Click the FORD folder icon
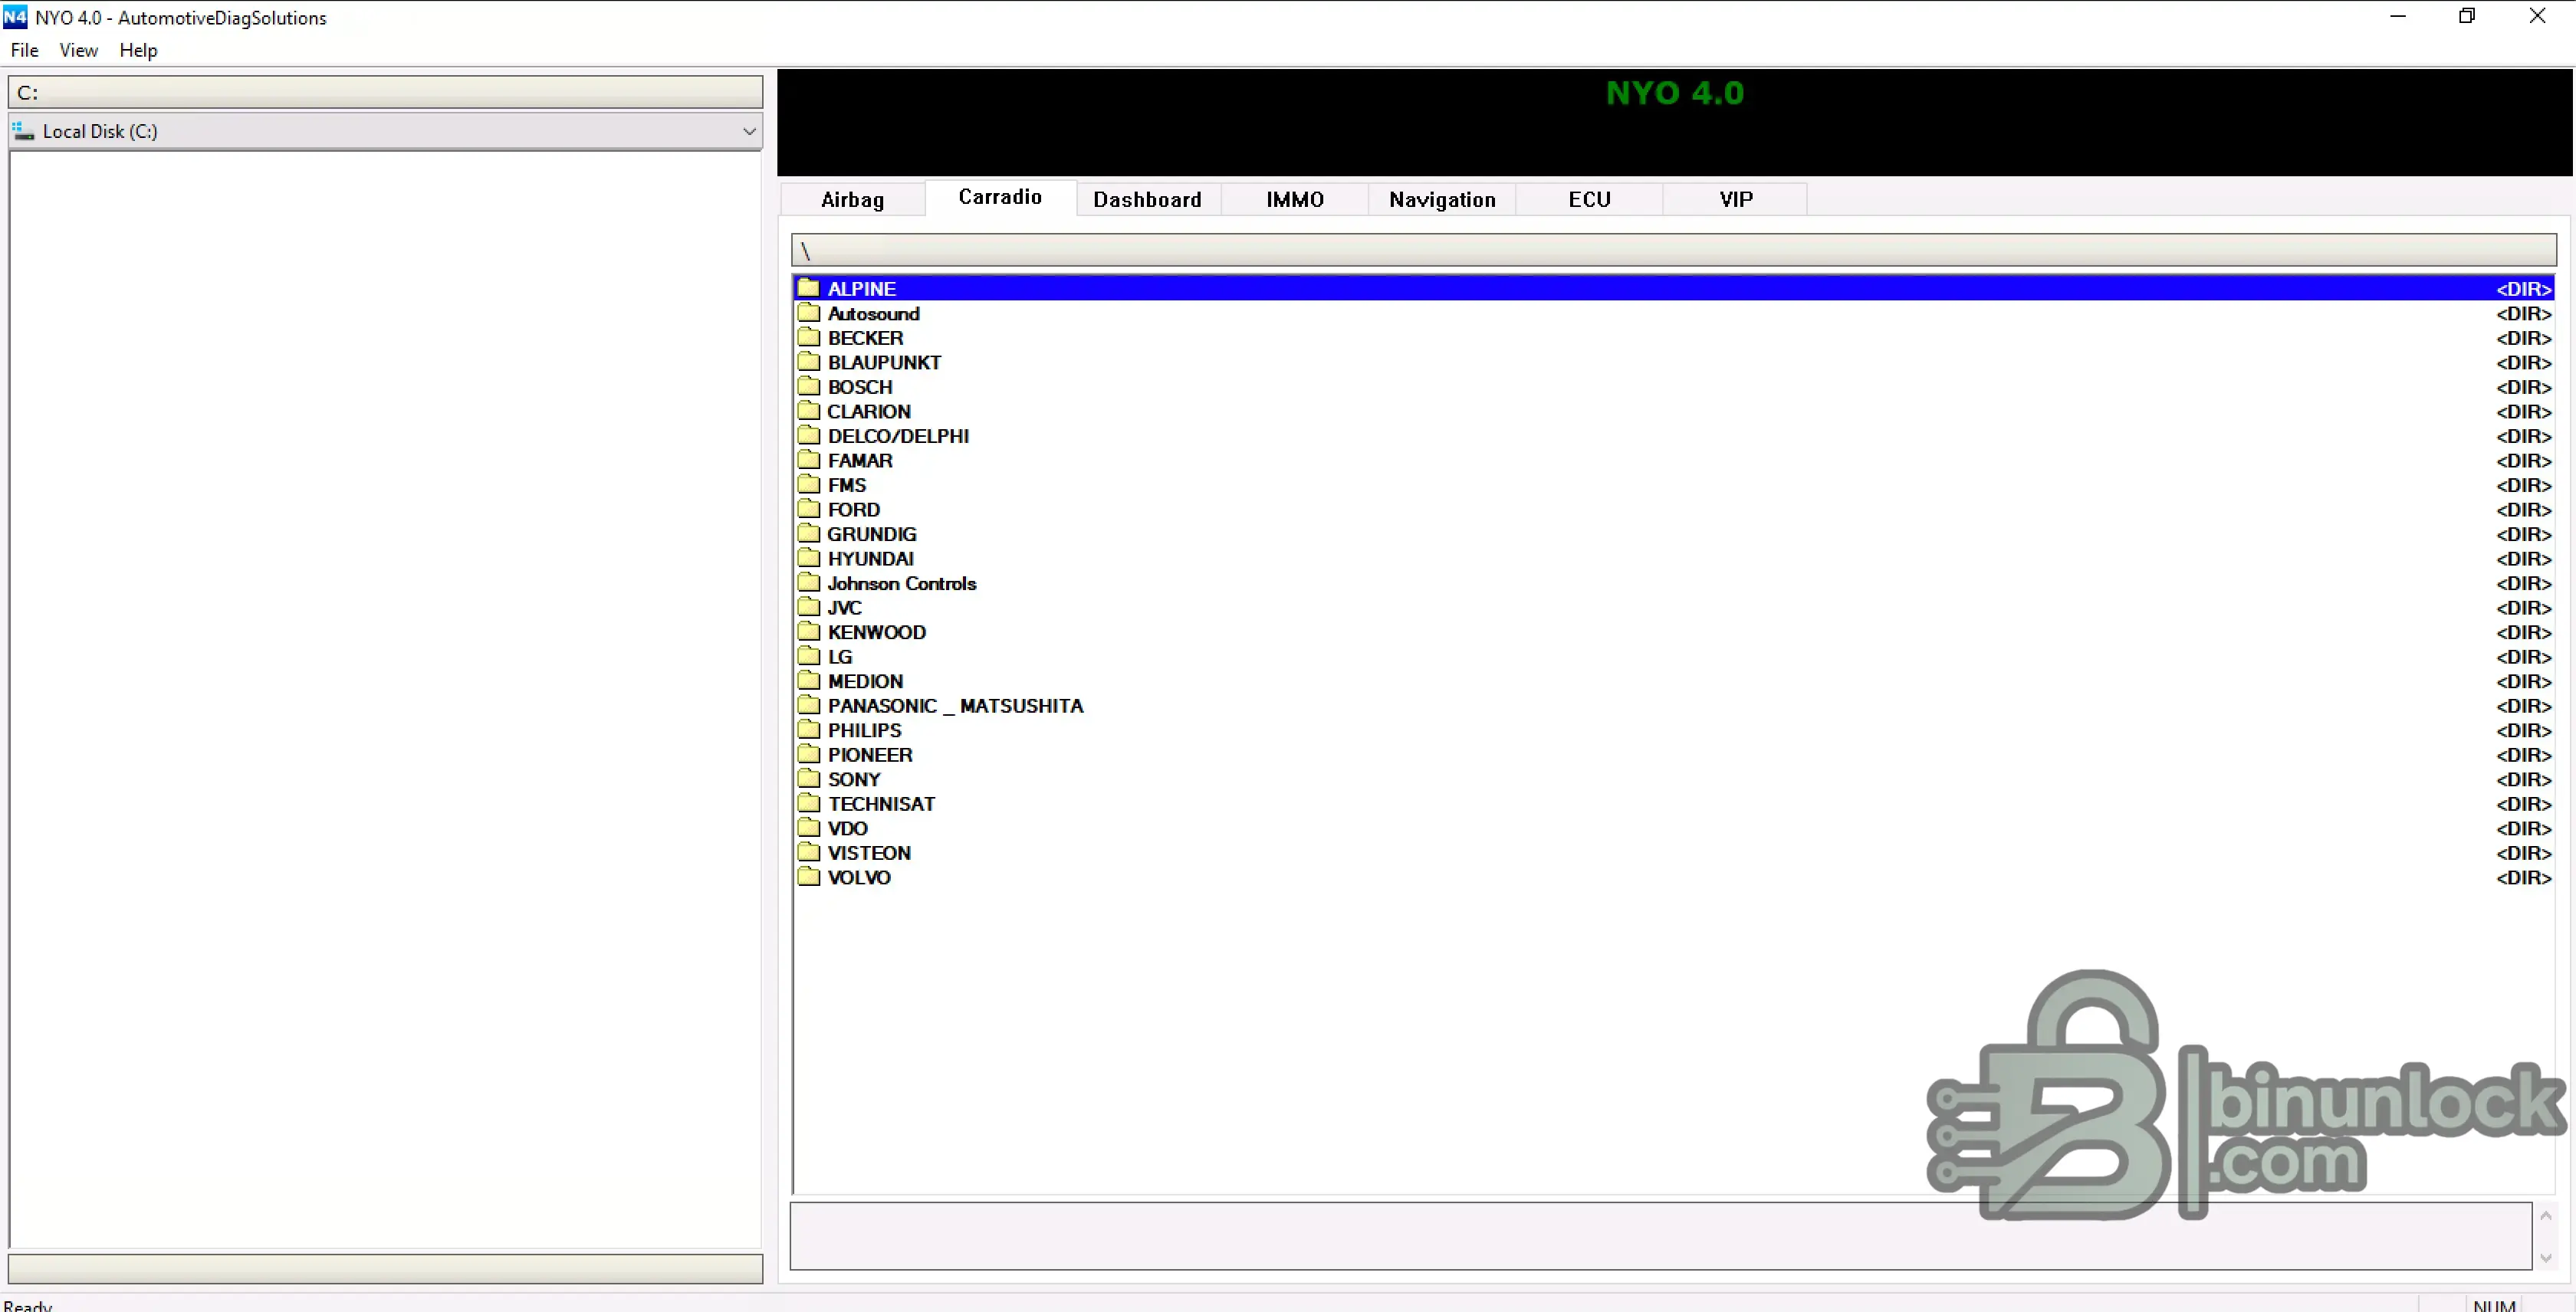The image size is (2576, 1312). [808, 509]
